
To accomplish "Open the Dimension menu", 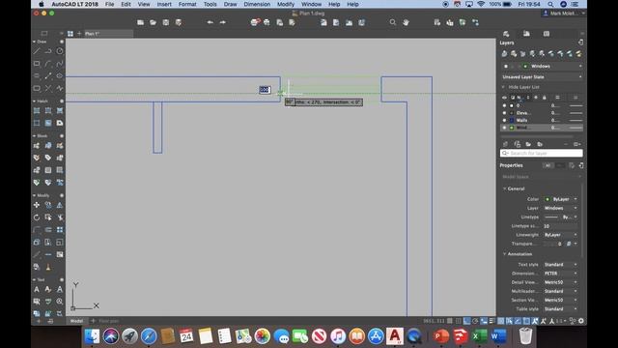I will pos(257,4).
